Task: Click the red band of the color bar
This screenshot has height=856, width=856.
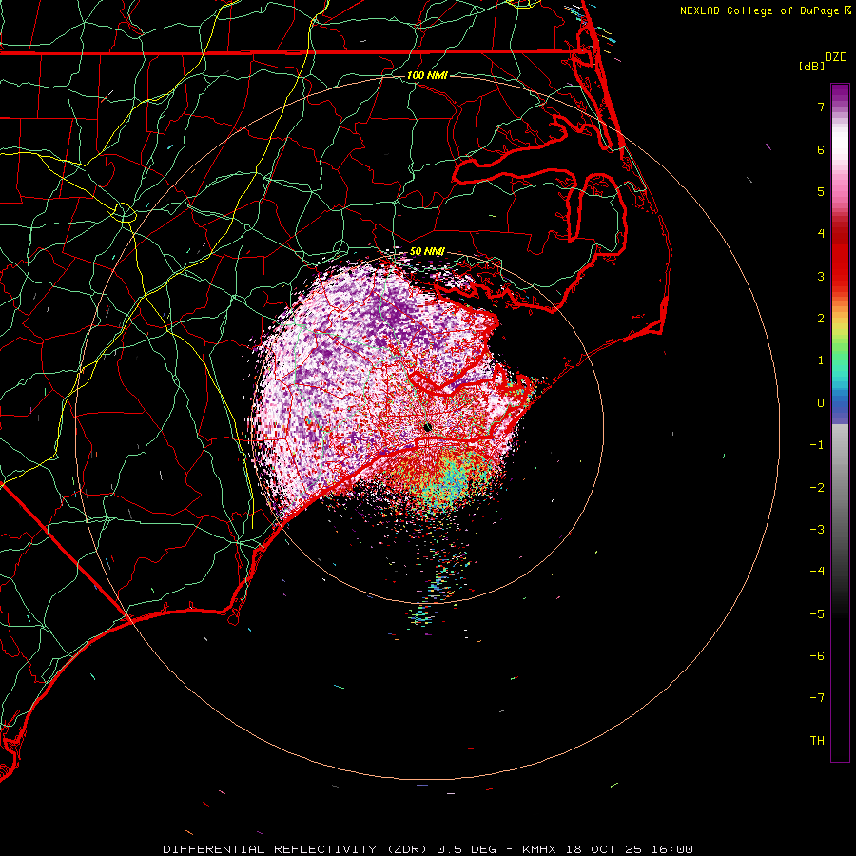Action: tap(840, 257)
